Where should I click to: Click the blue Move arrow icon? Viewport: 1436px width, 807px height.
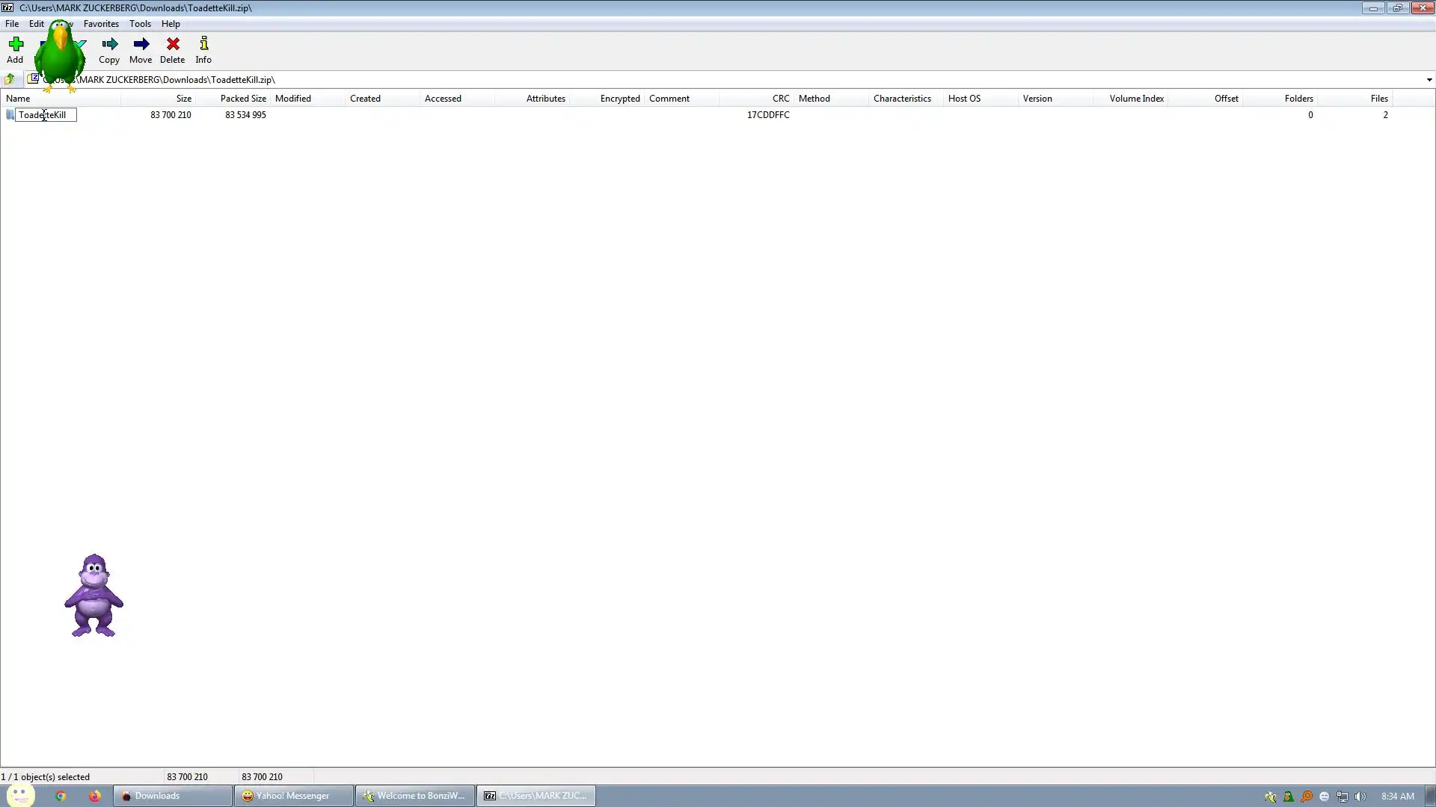pos(141,45)
